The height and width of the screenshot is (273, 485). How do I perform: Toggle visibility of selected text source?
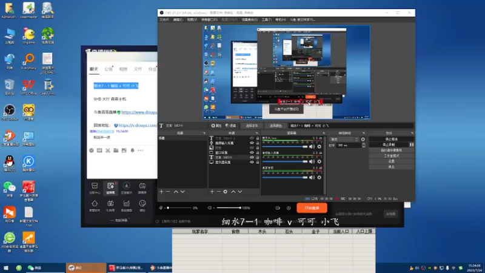(x=252, y=157)
